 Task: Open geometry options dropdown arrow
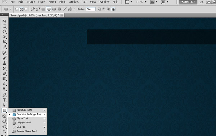click(75, 9)
